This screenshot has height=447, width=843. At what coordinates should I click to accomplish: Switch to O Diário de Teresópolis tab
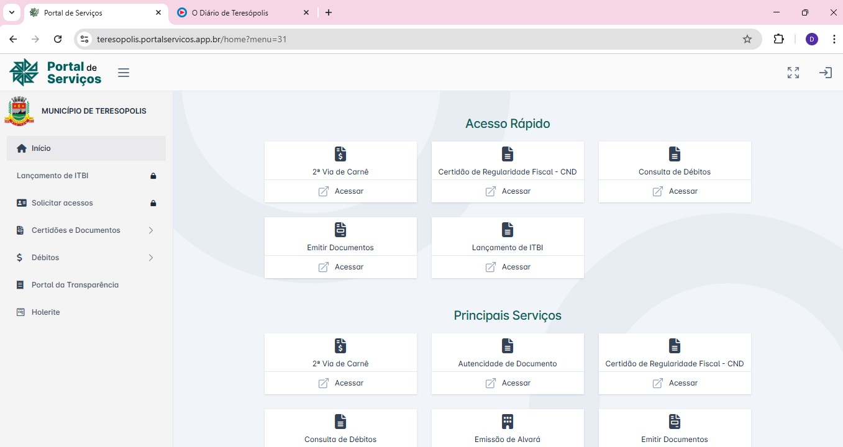pyautogui.click(x=236, y=12)
